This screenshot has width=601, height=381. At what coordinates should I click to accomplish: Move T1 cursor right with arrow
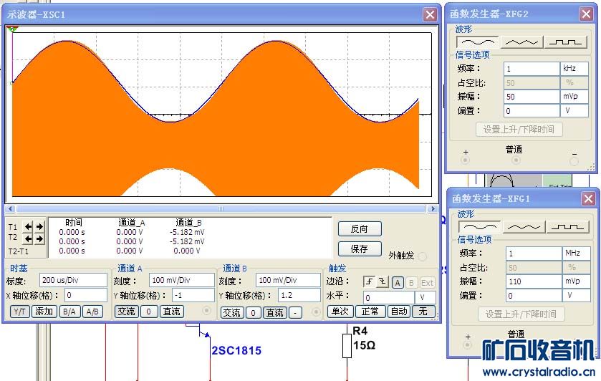pos(39,227)
